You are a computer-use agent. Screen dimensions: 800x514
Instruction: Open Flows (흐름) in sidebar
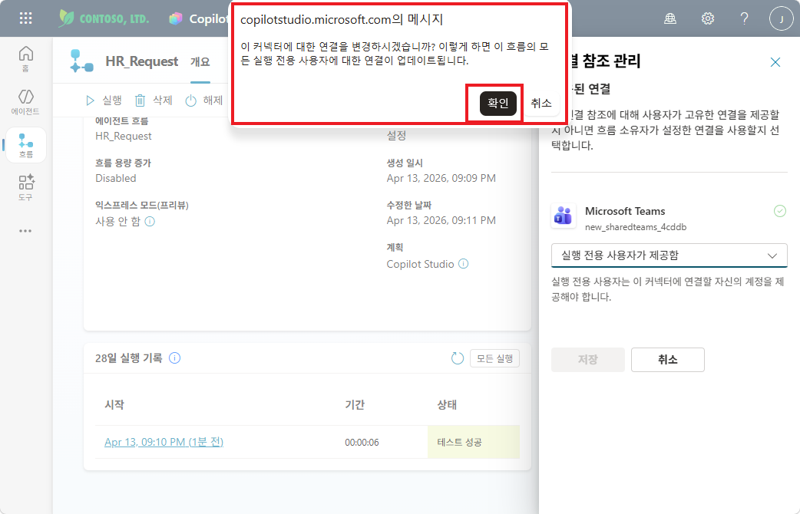[x=25, y=145]
